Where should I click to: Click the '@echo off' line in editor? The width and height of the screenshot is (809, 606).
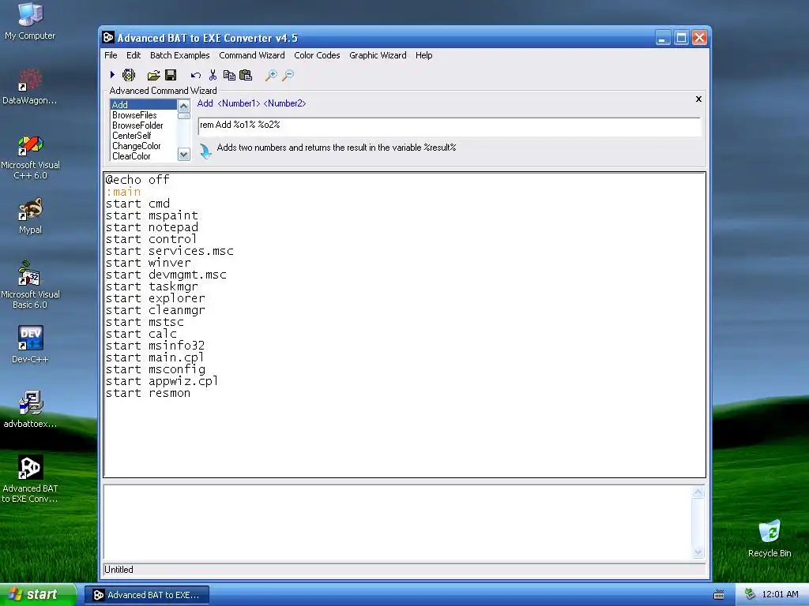(137, 180)
